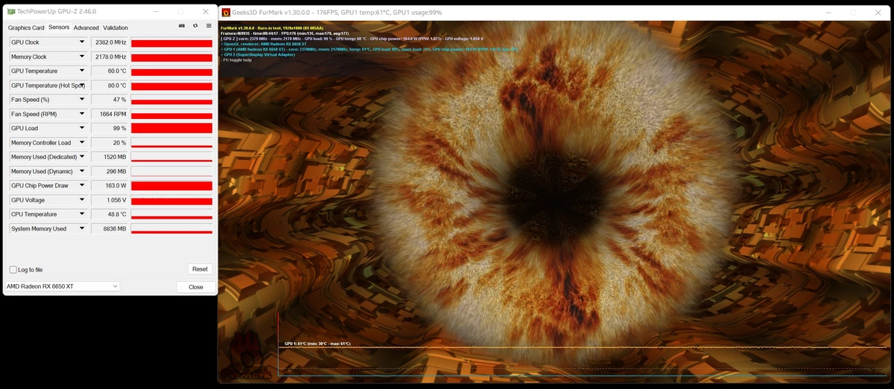Click the 2382.0 MHz GPU Clock value
894x389 pixels.
click(110, 42)
